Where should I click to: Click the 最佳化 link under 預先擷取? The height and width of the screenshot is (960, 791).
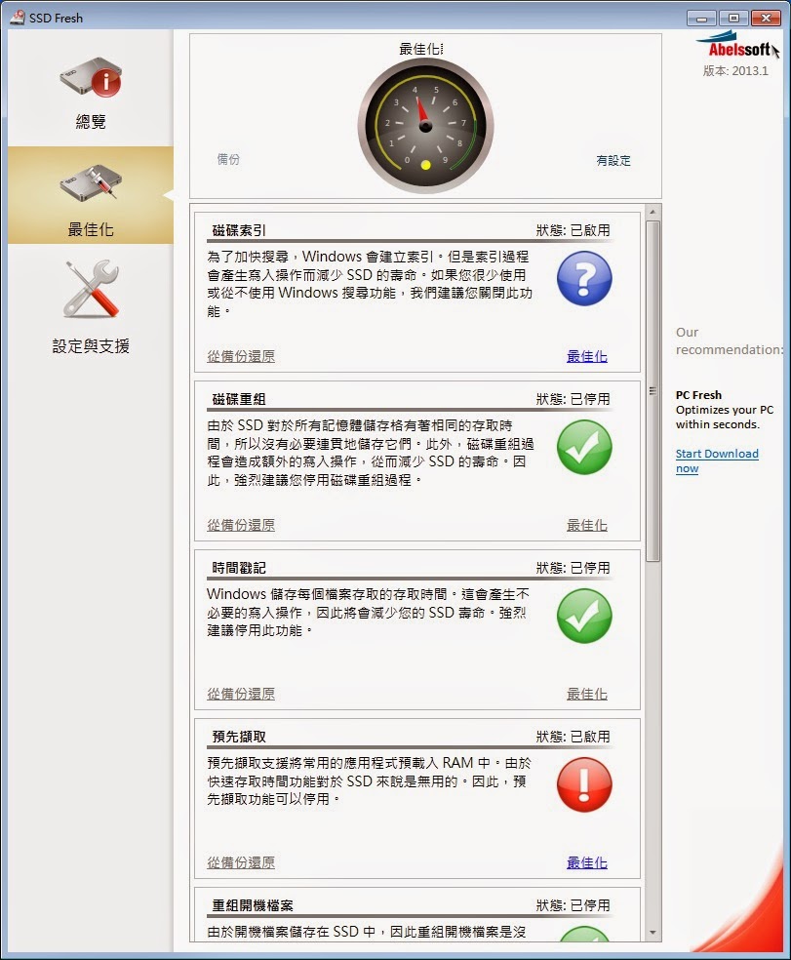tap(586, 862)
